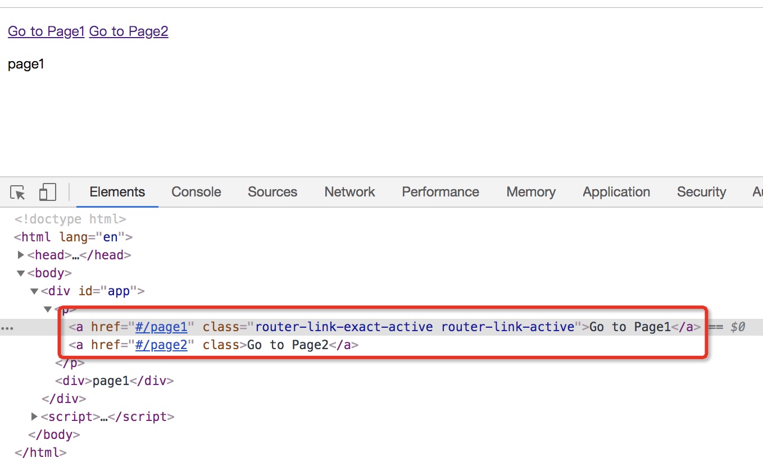Expand the script element node
This screenshot has width=763, height=467.
(35, 416)
